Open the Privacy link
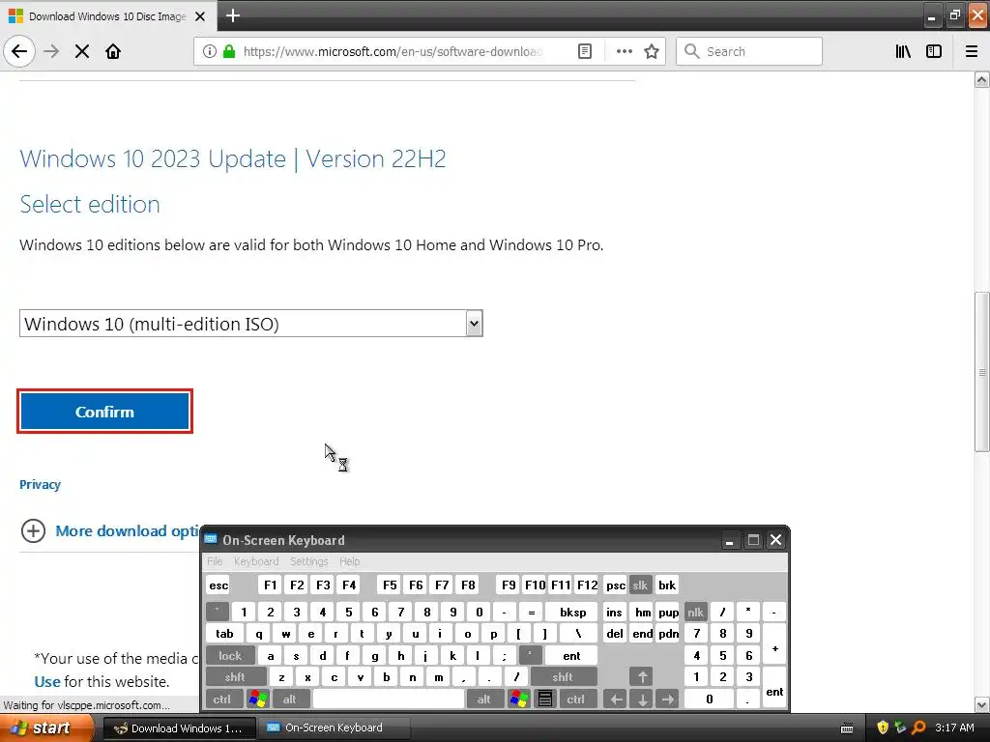990x742 pixels. 40,485
